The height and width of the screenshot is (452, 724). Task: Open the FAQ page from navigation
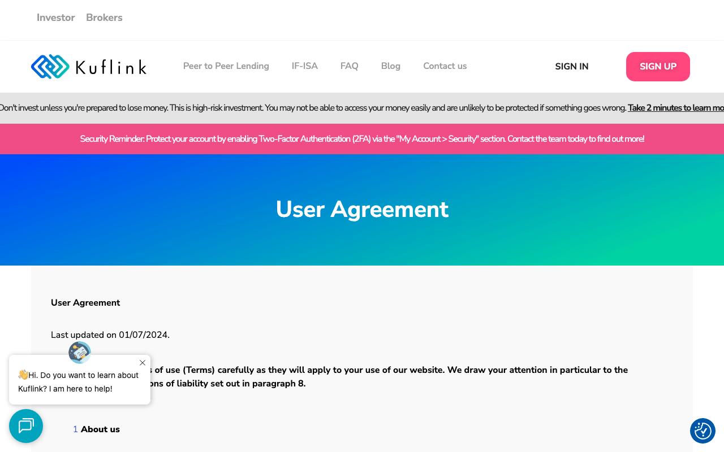point(349,66)
